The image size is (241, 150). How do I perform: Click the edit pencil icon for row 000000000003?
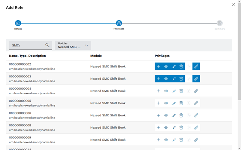point(174,79)
